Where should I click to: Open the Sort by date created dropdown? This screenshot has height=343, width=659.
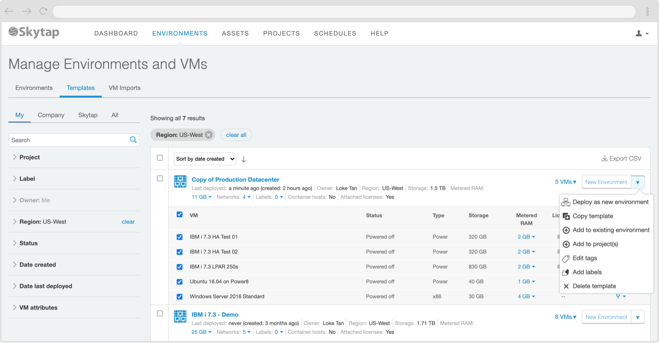tap(205, 159)
